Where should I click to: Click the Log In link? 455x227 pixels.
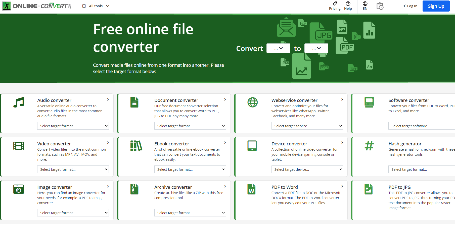410,6
